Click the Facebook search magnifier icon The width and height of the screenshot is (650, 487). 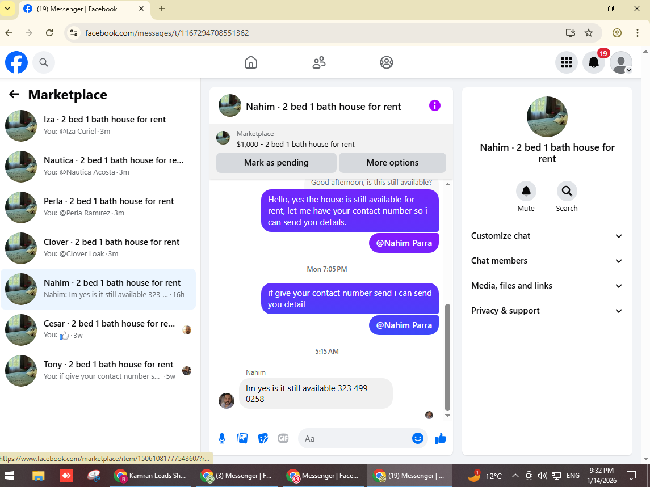[44, 62]
